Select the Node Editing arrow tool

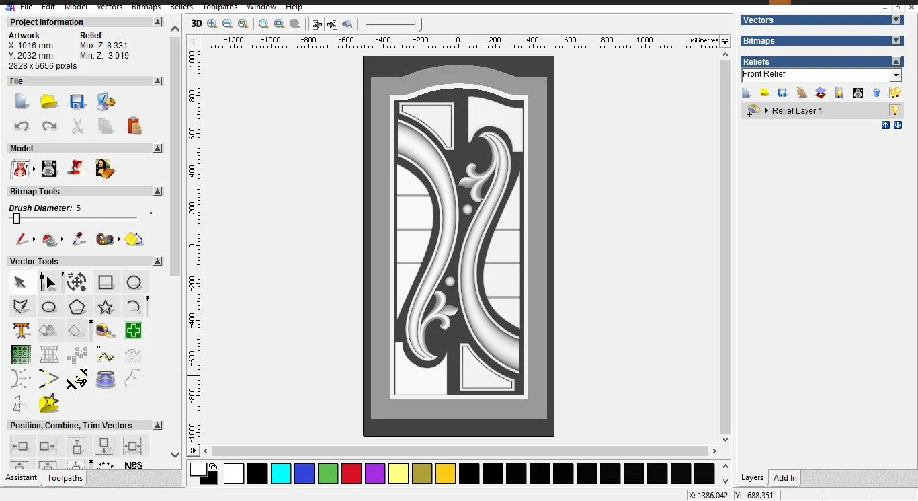coord(48,281)
